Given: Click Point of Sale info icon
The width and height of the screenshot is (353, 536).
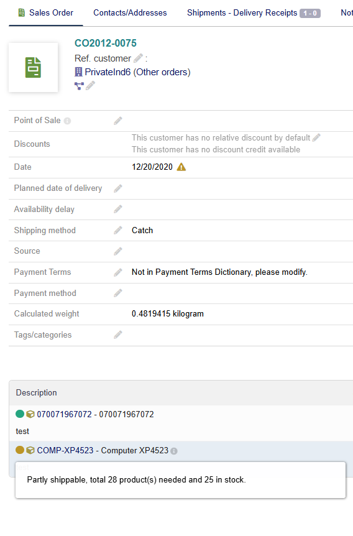Looking at the screenshot, I should [x=67, y=121].
